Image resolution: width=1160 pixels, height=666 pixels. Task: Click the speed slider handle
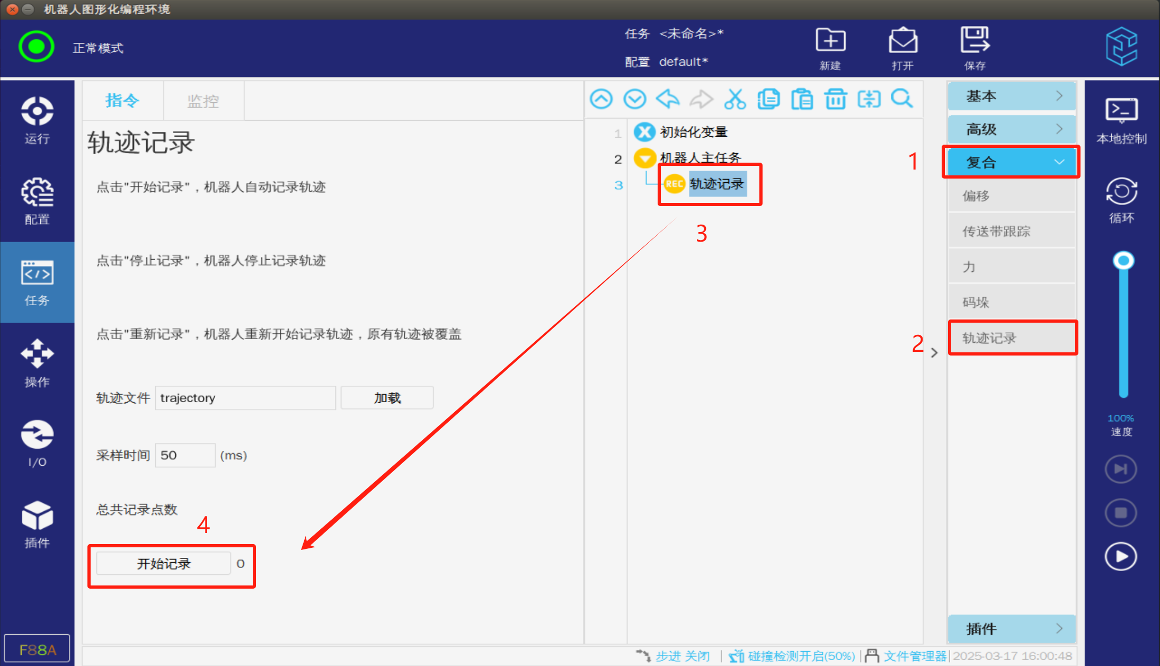(x=1123, y=261)
